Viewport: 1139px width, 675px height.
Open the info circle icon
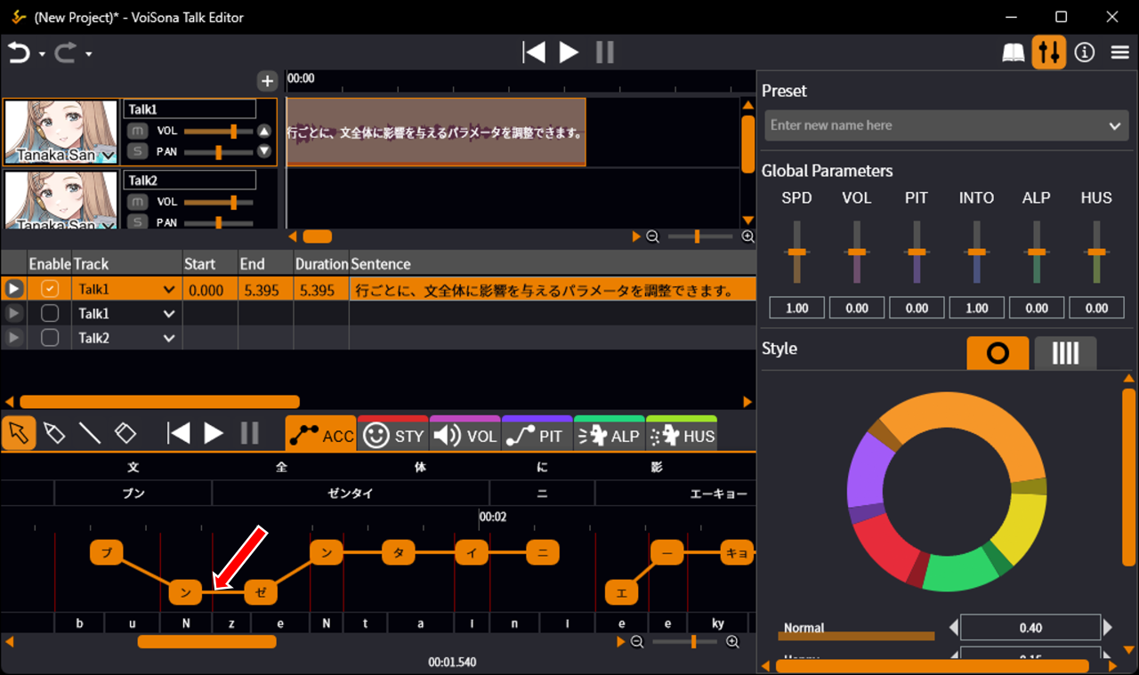pos(1084,52)
